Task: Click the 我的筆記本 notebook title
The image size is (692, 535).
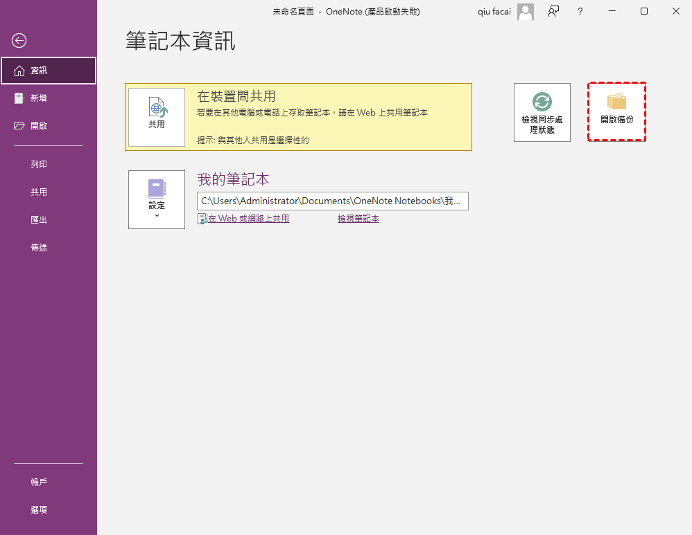Action: pos(233,179)
